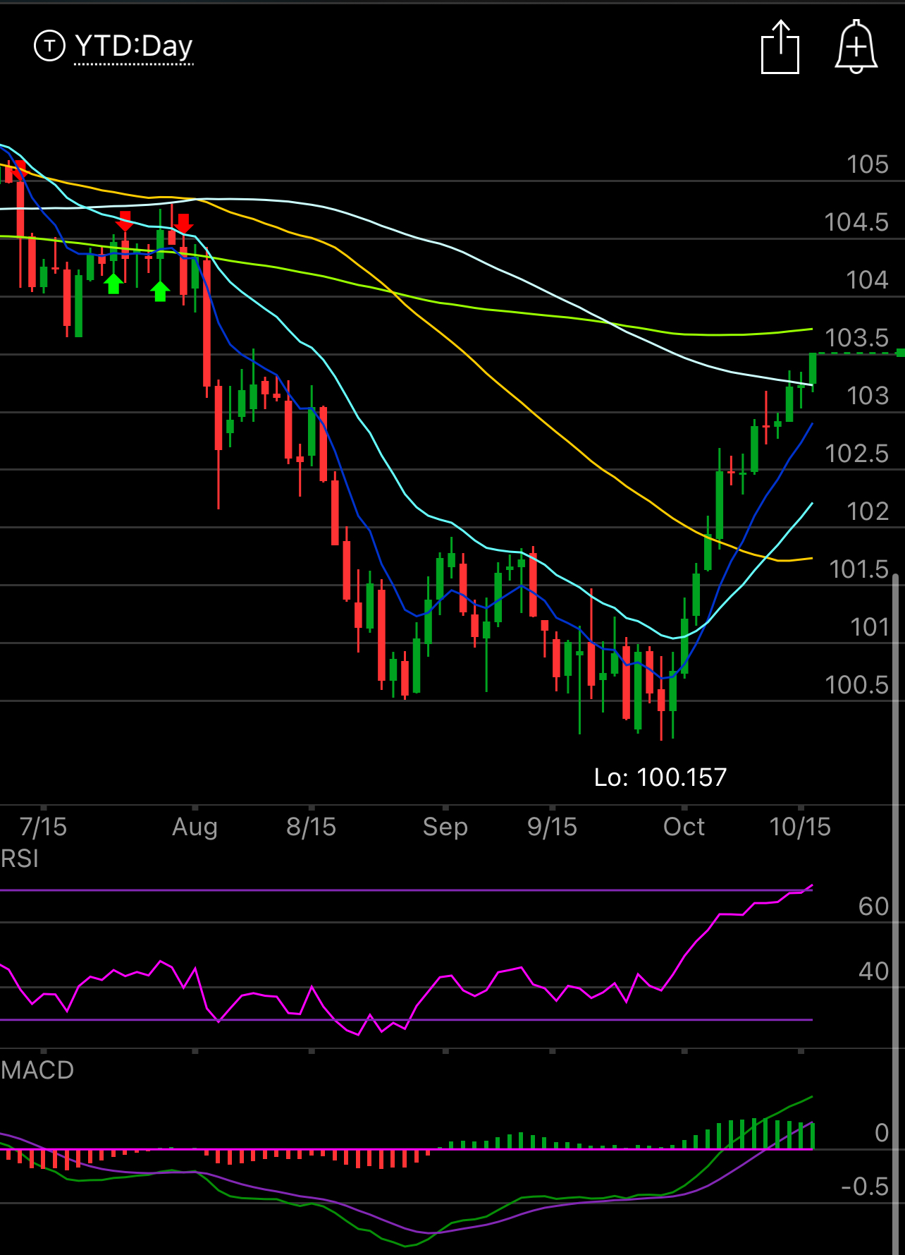Tap the vertical scrollbar on the right edge
Image resolution: width=905 pixels, height=1255 pixels.
point(896,914)
